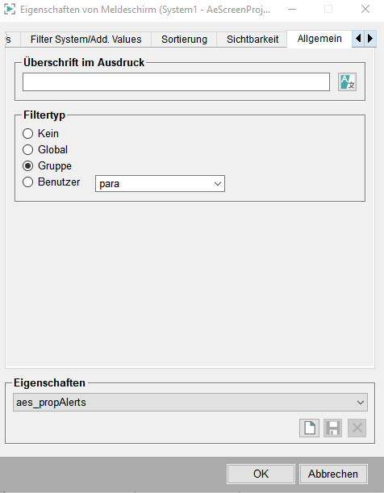Delete property set with the X icon
This screenshot has height=493, width=384.
coord(357,428)
